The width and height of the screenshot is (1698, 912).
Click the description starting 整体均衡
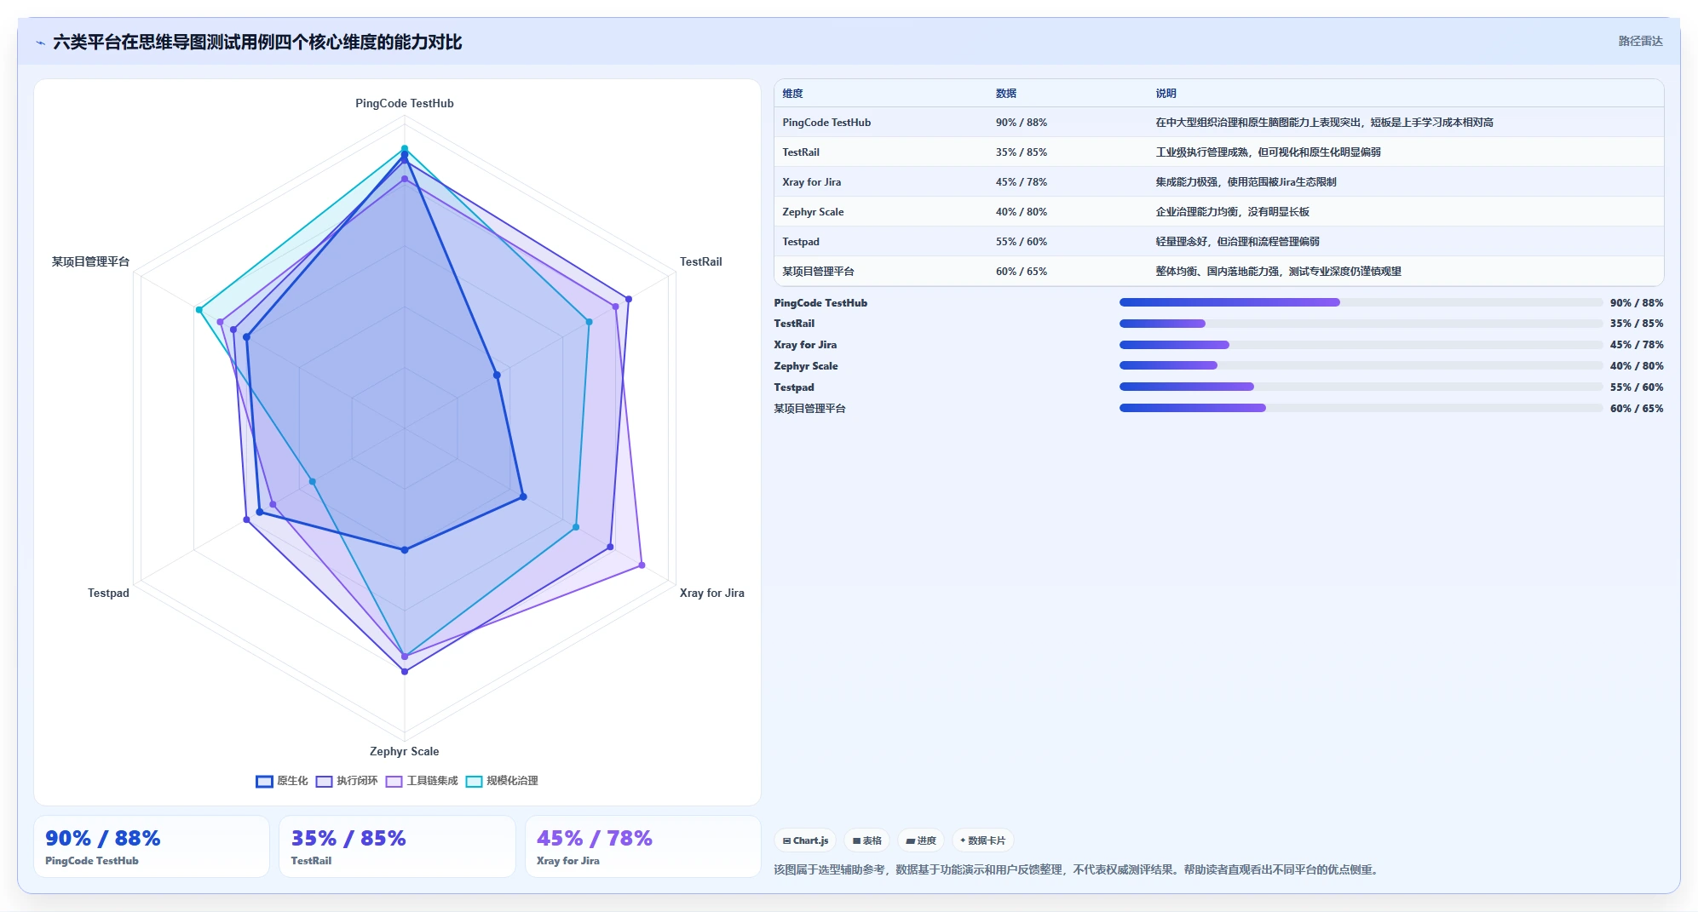click(x=1278, y=272)
